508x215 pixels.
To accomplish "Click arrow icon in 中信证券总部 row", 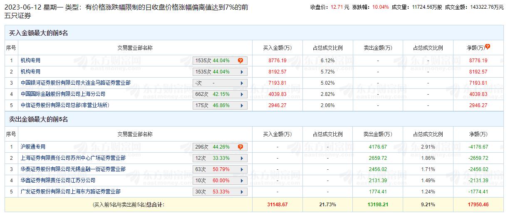I will (241, 105).
